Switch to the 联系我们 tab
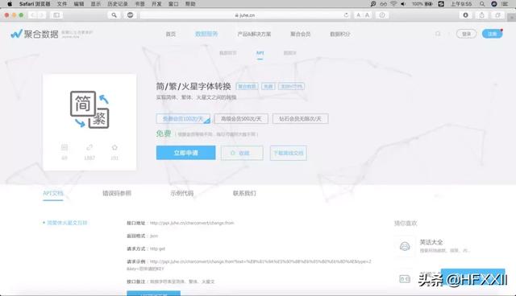 click(244, 193)
